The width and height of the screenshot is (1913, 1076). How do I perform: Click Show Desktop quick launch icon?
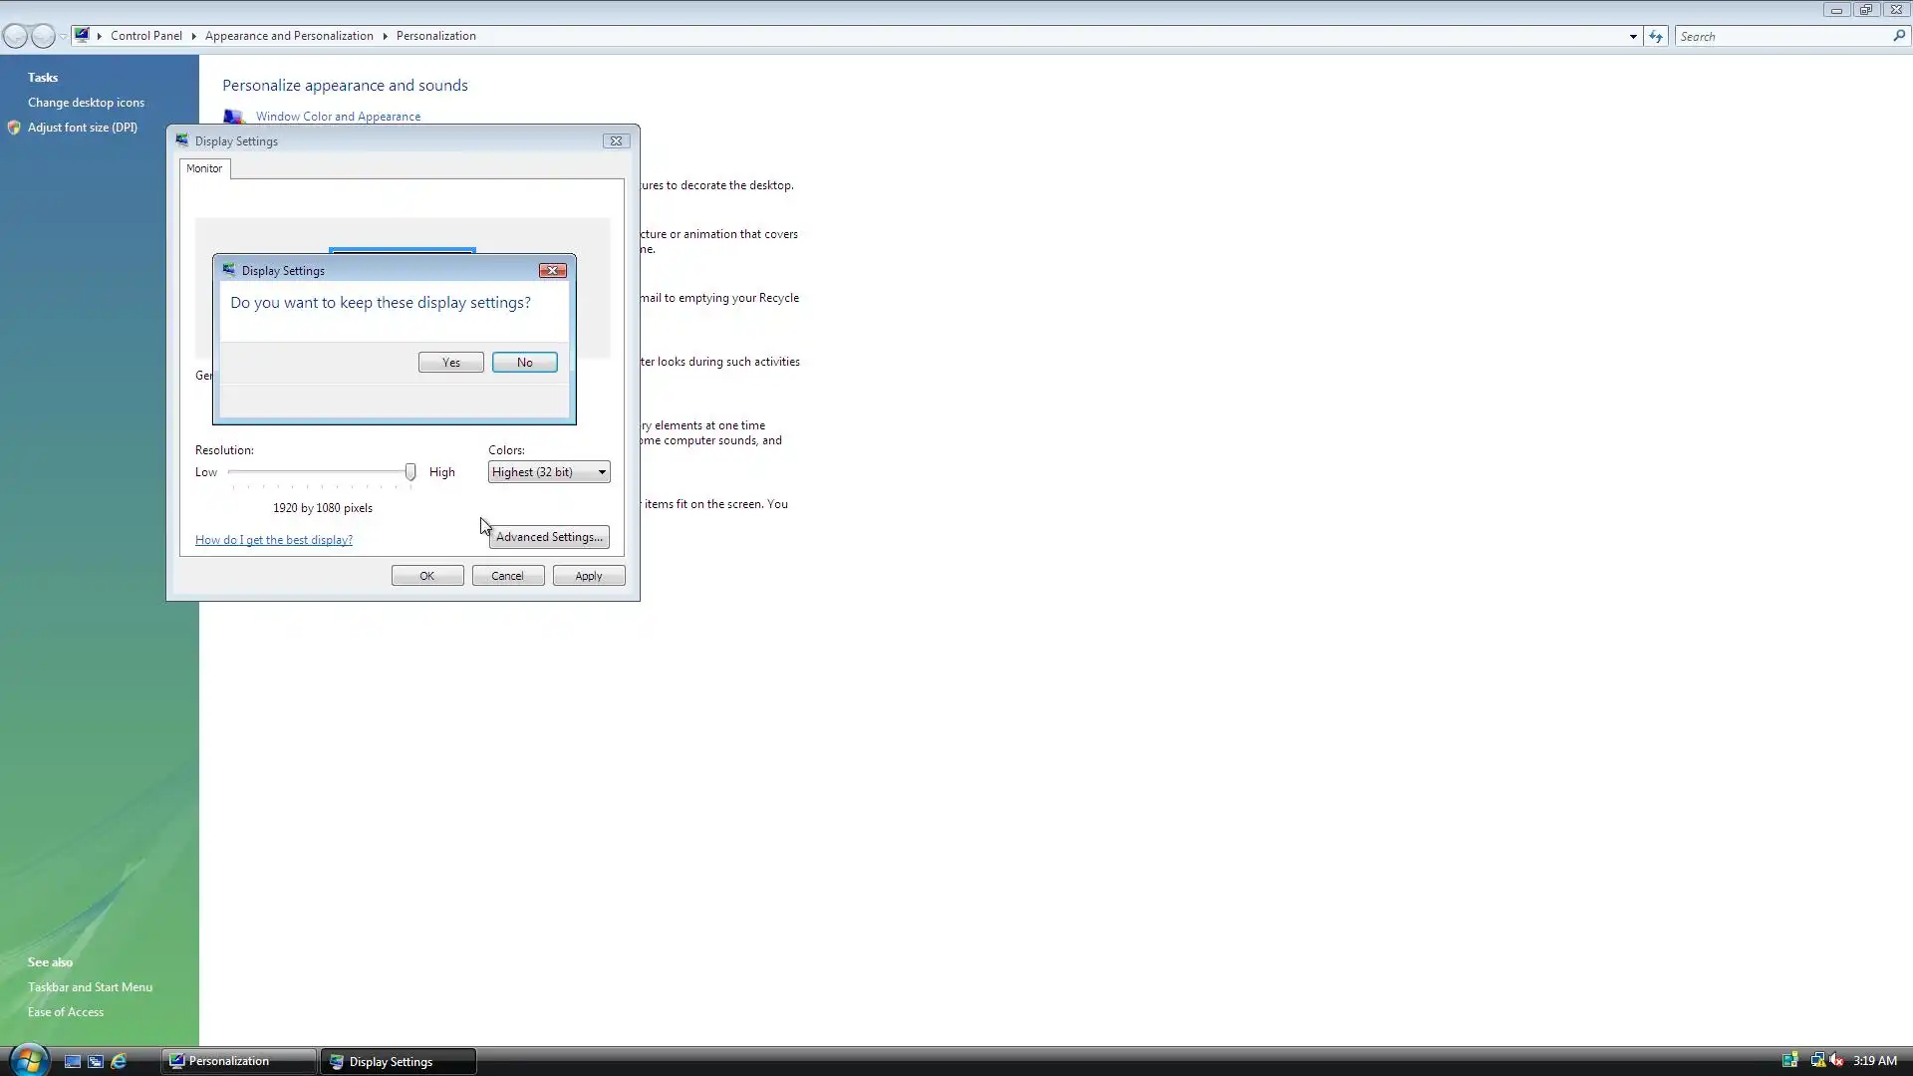[x=73, y=1061]
